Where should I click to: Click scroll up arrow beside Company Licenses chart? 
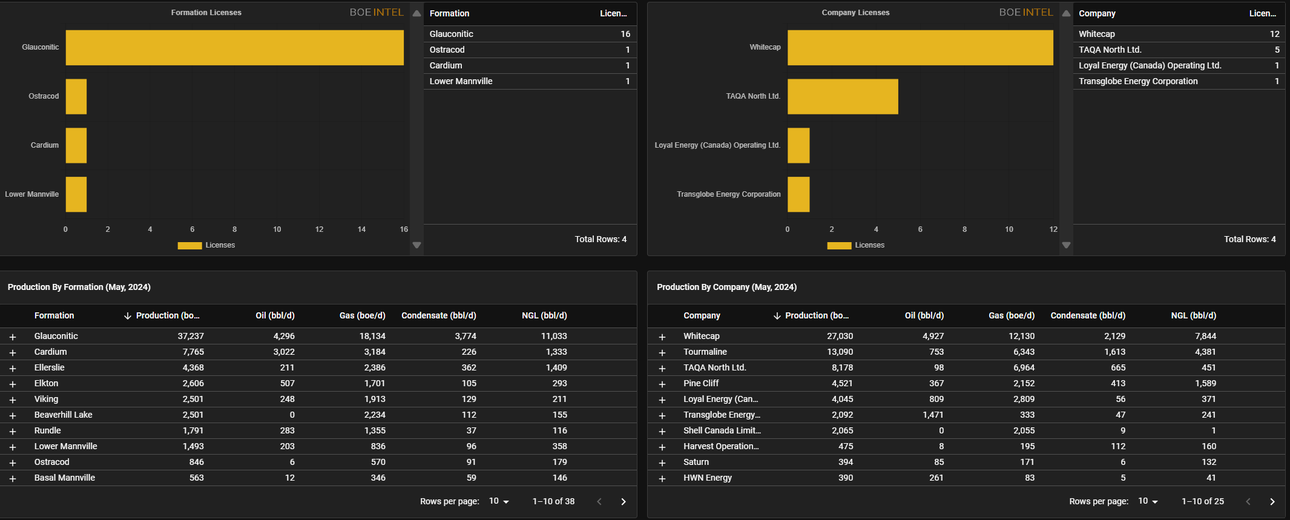pyautogui.click(x=1066, y=13)
